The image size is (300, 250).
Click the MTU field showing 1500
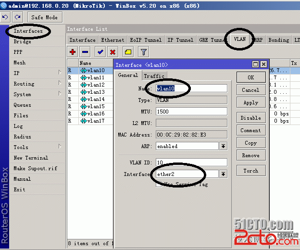click(191, 112)
